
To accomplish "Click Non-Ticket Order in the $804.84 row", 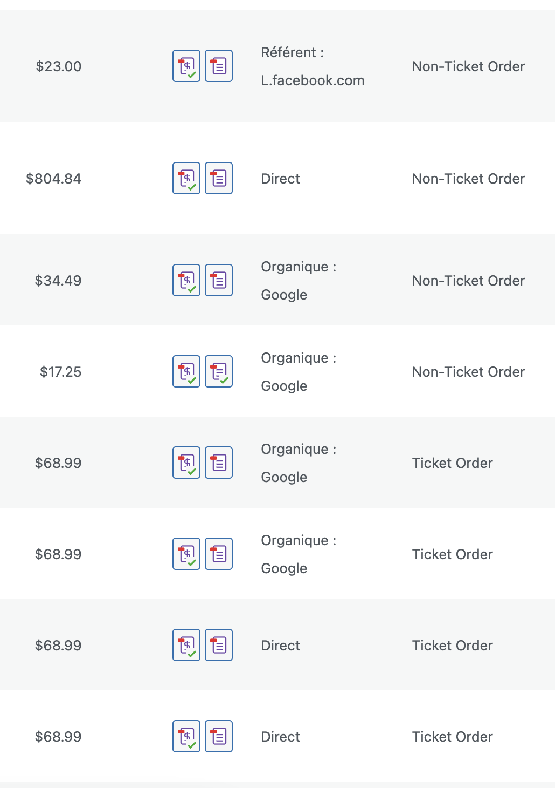I will coord(468,179).
